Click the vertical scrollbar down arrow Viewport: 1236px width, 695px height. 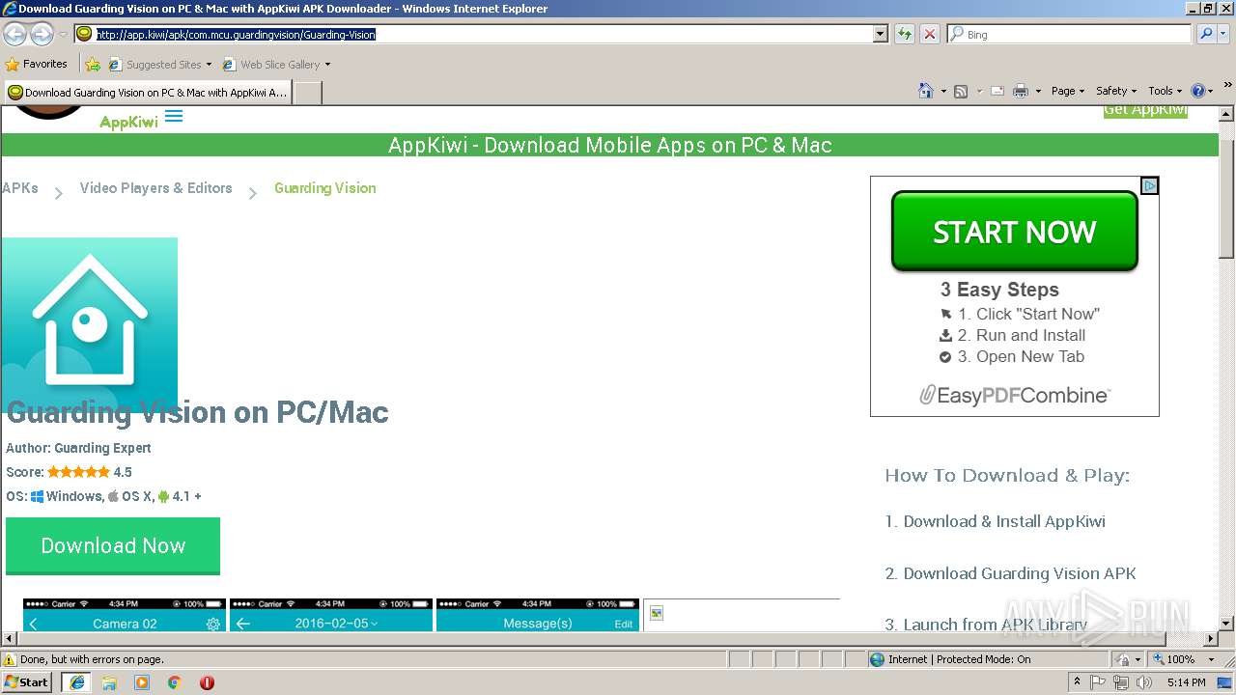1226,624
